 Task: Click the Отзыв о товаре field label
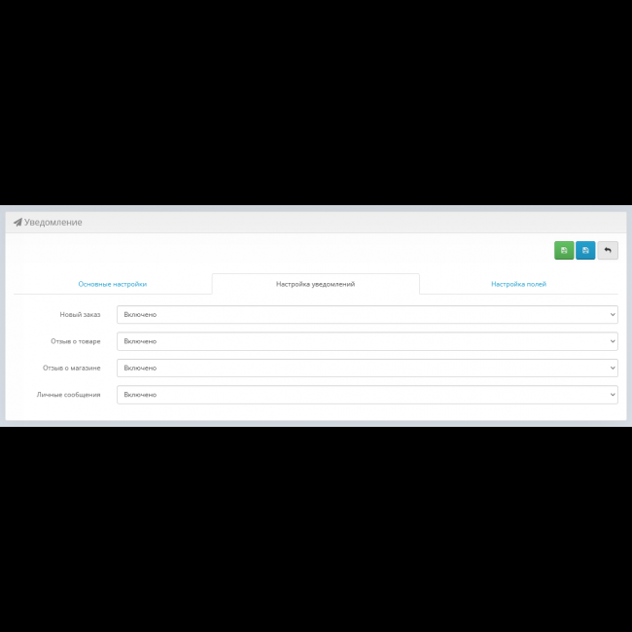(x=76, y=341)
